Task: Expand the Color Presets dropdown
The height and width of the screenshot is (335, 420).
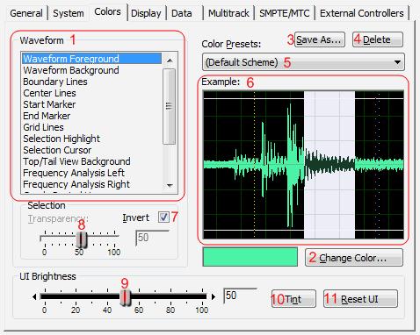Action: (303, 62)
